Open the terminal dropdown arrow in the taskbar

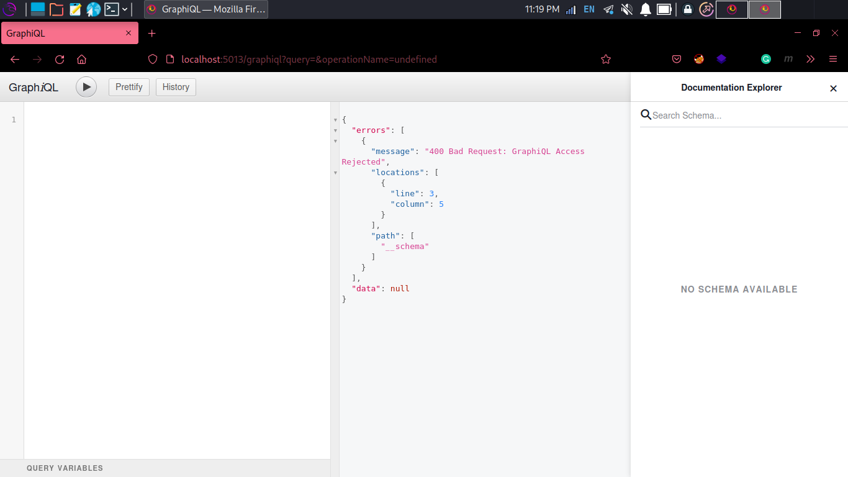(125, 9)
